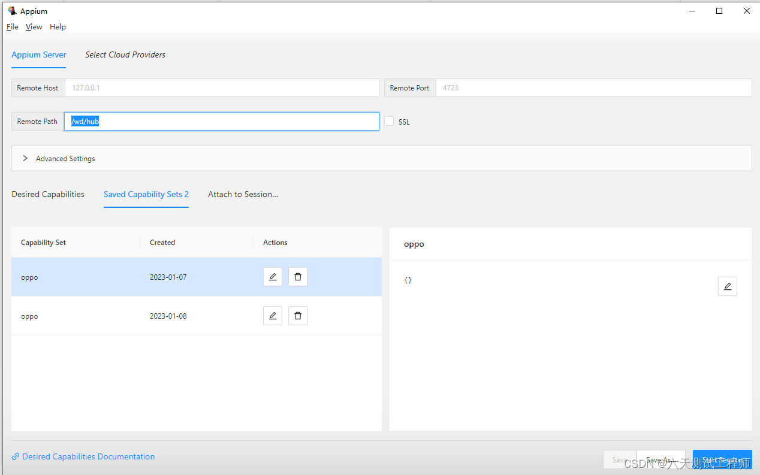Select the oppo row dated 2023-01-08

[197, 316]
